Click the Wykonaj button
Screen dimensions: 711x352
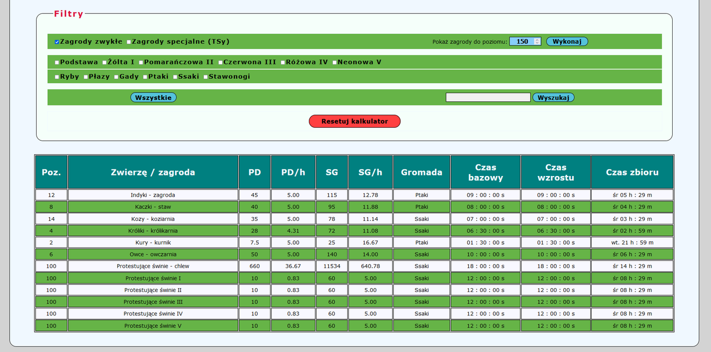(x=567, y=41)
